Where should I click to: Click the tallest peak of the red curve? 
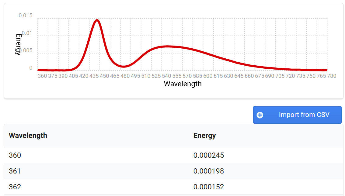click(x=97, y=20)
